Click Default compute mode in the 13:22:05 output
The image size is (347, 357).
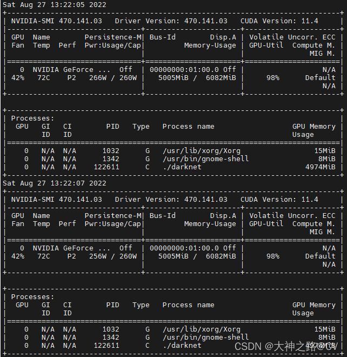click(x=320, y=78)
